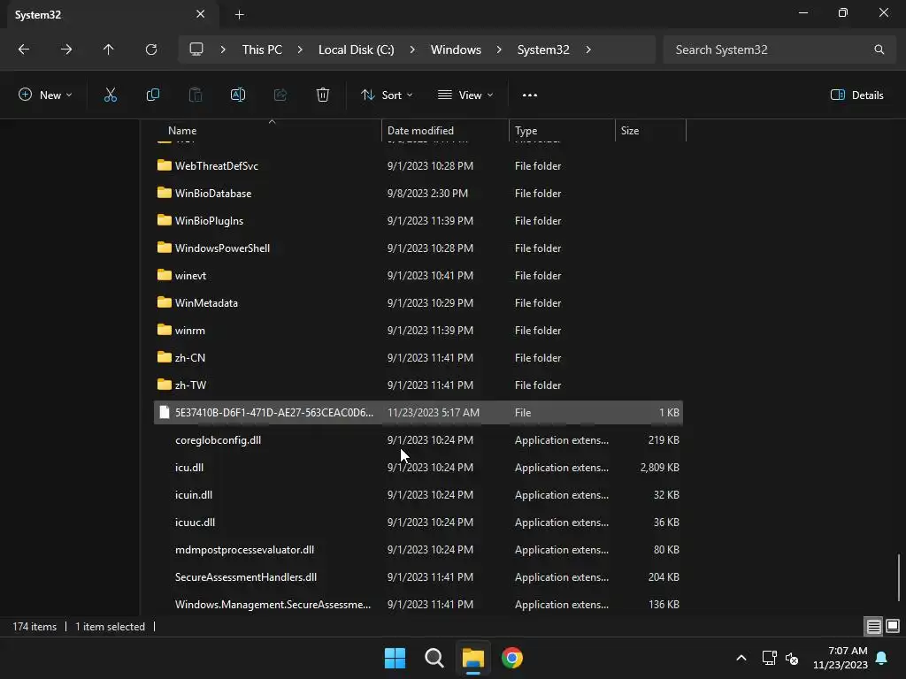Select the WinBioDatabase folder
Viewport: 906px width, 679px height.
418,194
